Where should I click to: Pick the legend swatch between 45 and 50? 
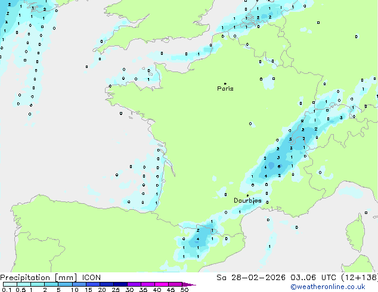[x=175, y=284]
